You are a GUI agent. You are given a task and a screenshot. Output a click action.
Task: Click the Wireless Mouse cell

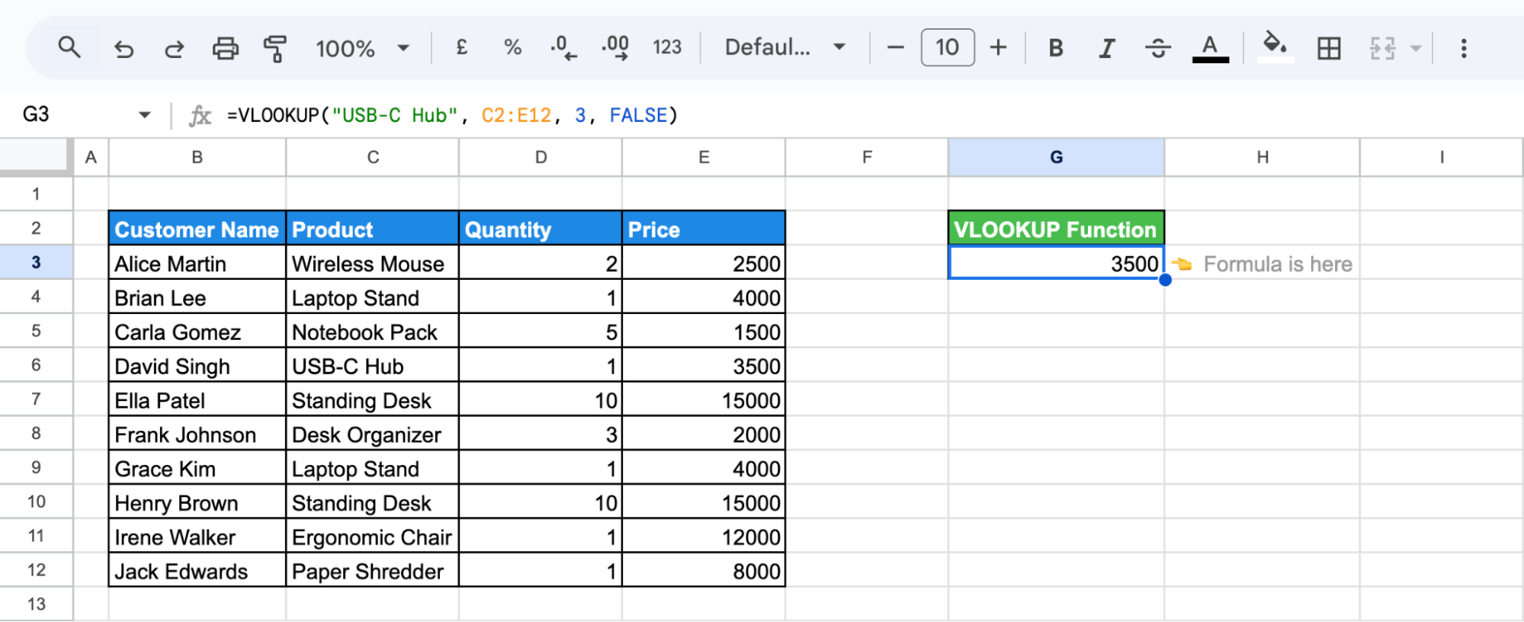(x=373, y=264)
